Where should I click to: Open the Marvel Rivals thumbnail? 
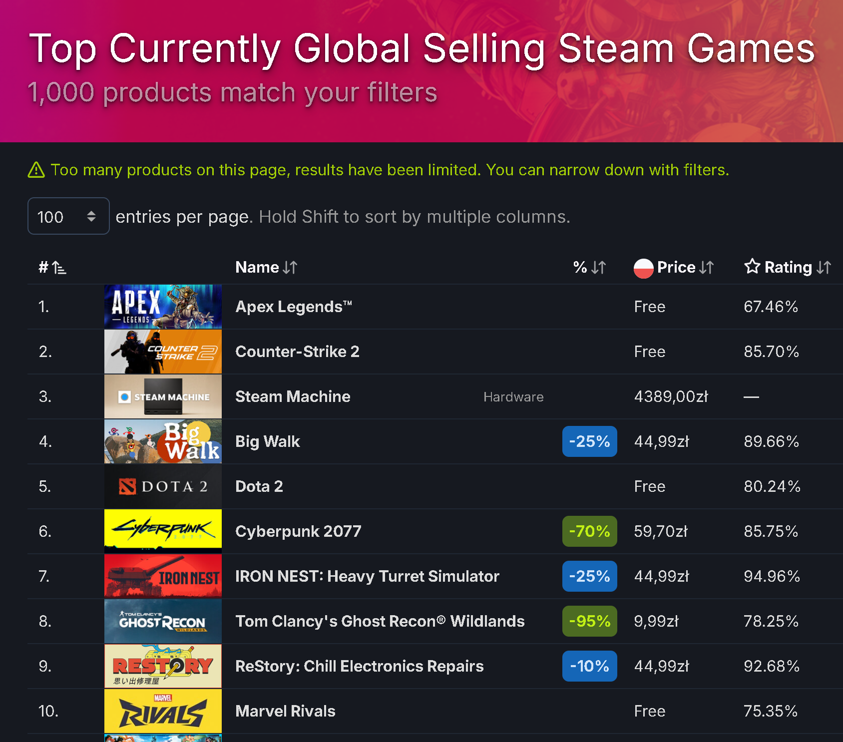point(163,711)
